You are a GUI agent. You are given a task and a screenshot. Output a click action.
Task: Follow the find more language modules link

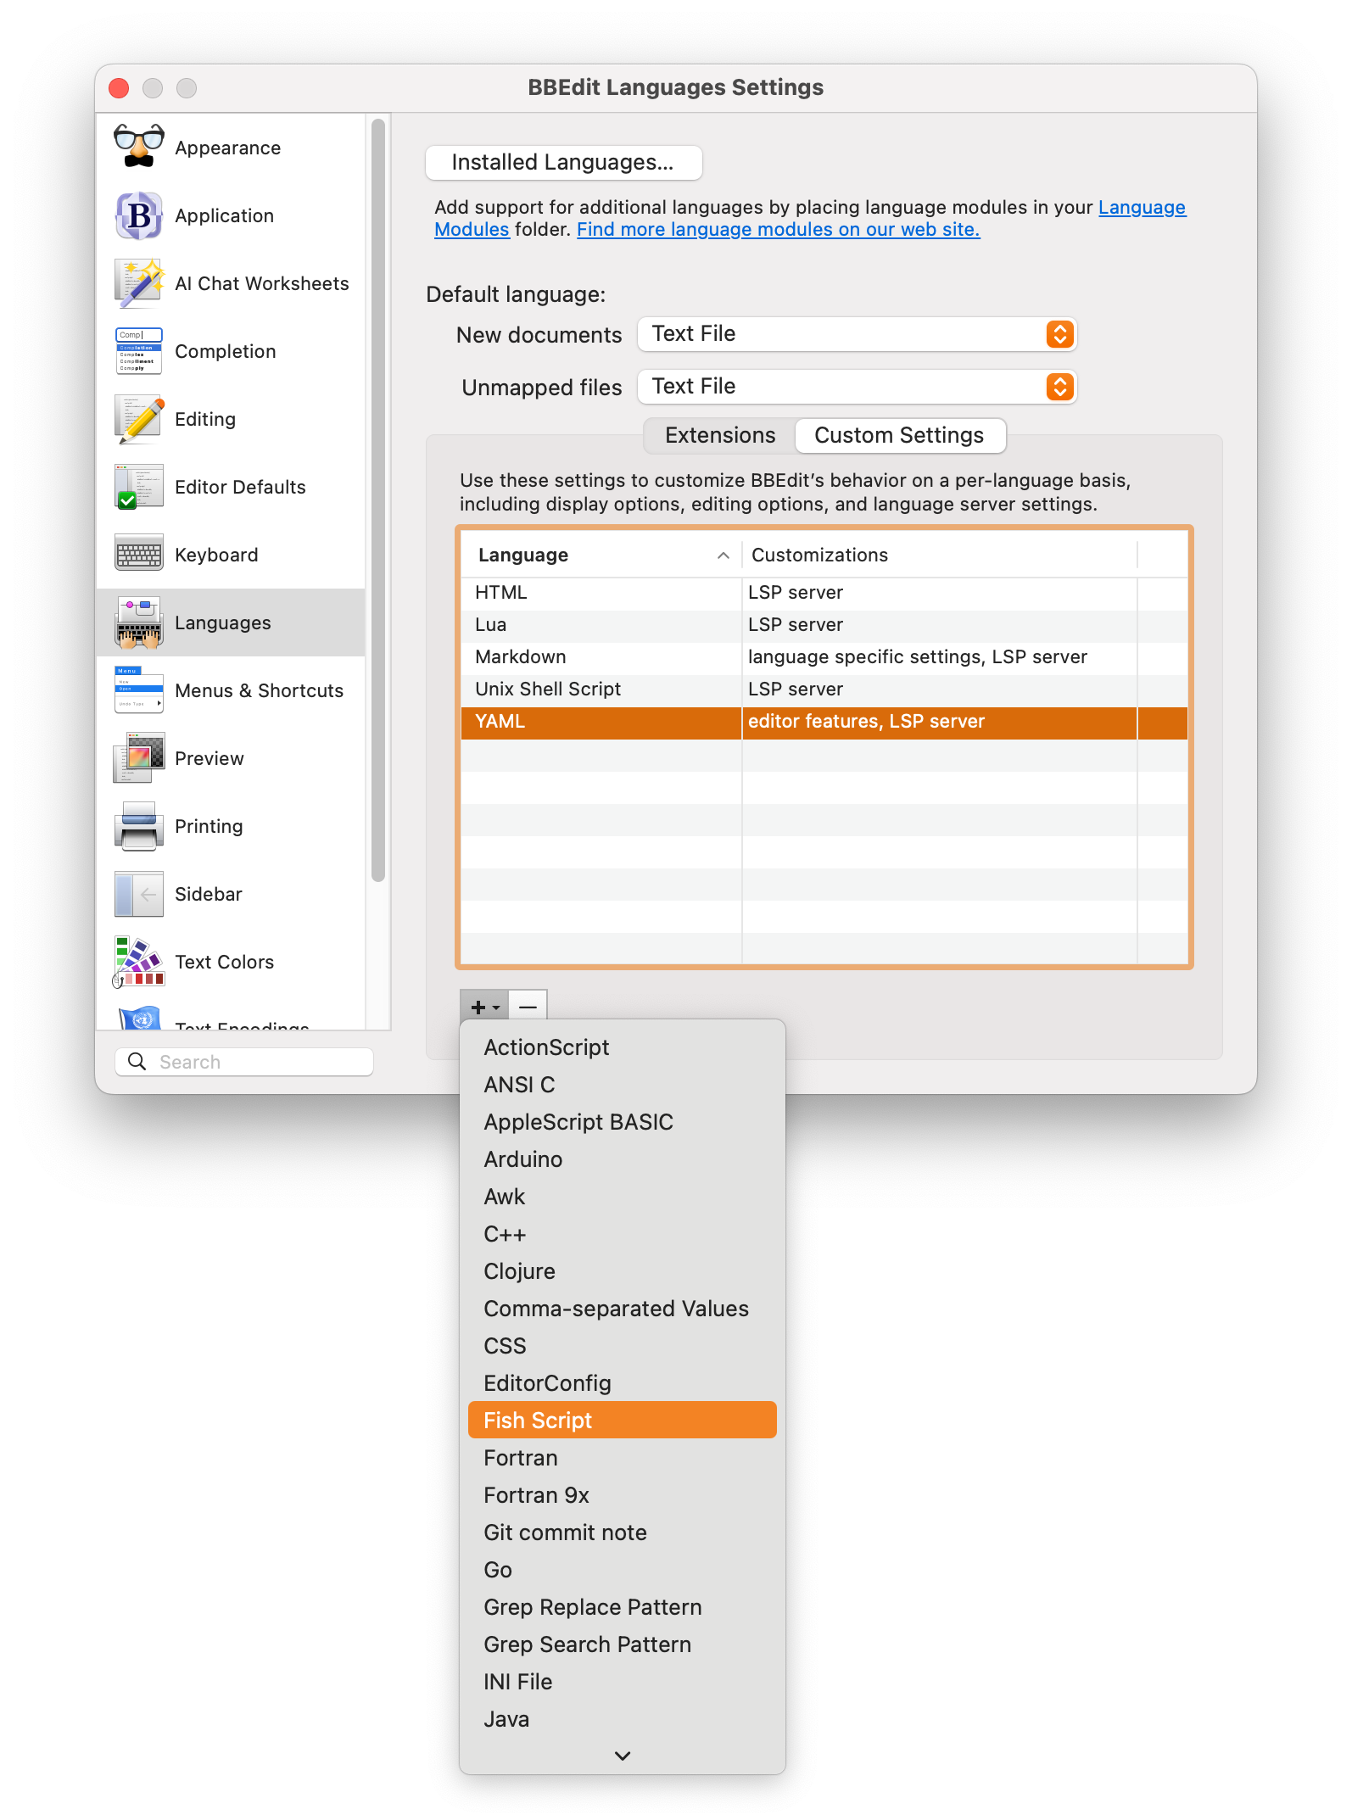click(778, 229)
